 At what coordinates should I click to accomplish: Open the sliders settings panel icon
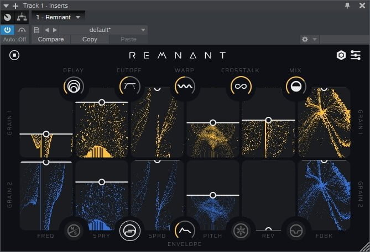tap(356, 55)
